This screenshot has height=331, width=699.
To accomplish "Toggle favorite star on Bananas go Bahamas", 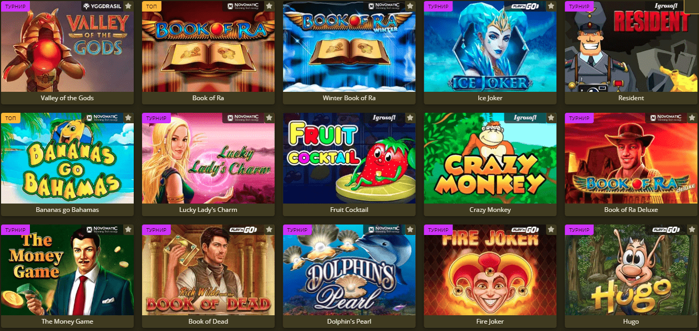I will (128, 118).
